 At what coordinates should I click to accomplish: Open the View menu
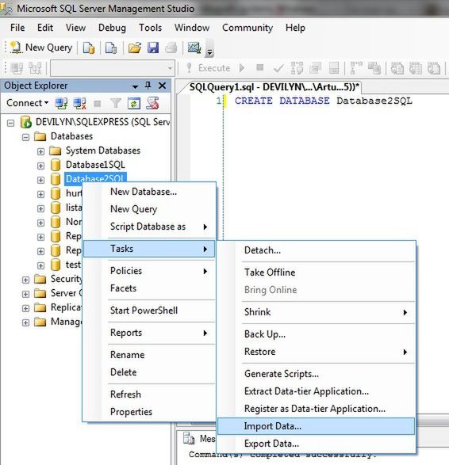tap(75, 28)
